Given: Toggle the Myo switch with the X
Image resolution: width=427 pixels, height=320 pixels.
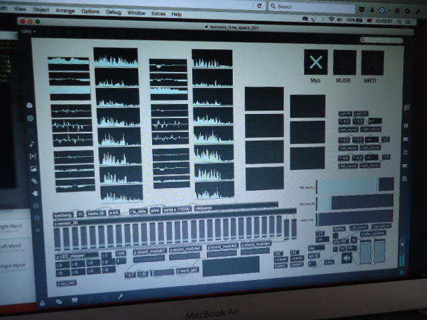Looking at the screenshot, I should [316, 62].
